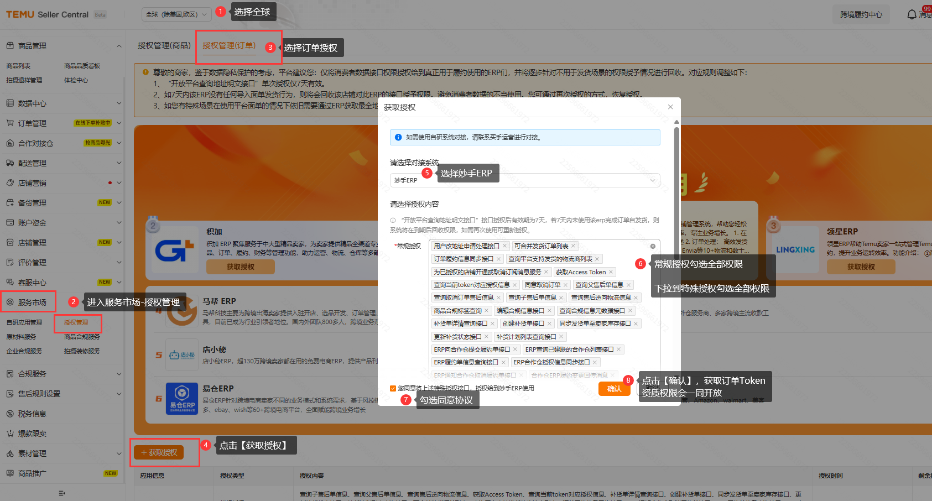932x501 pixels.
Task: Expand the 客服中心 menu chevron
Action: click(x=119, y=283)
